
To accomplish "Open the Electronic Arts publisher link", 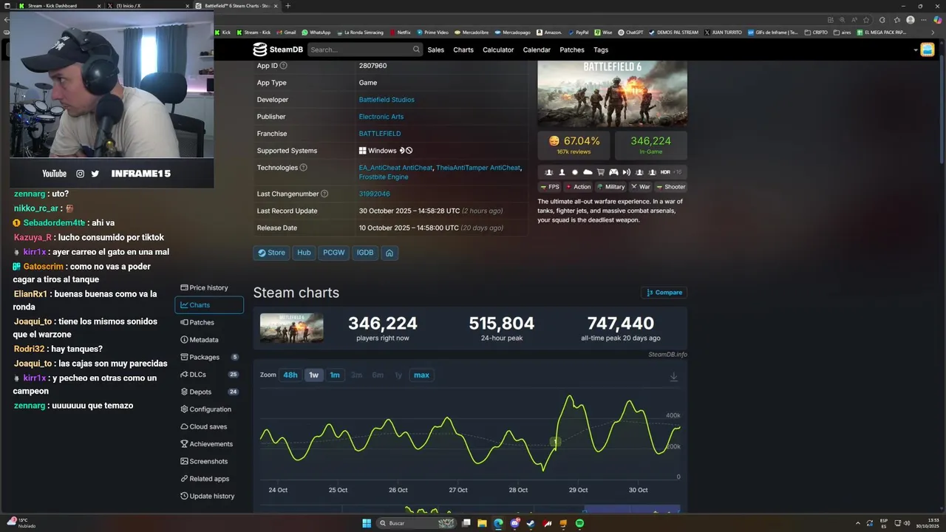I will click(381, 117).
